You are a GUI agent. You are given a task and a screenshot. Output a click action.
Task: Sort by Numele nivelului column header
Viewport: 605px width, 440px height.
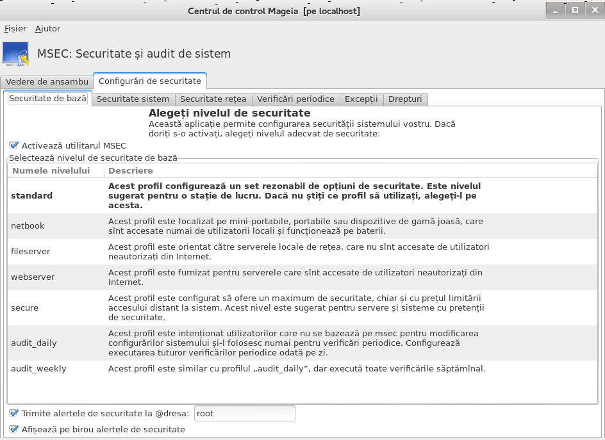pos(56,171)
